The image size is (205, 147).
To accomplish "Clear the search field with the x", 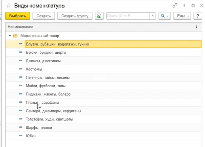I will tap(153, 16).
